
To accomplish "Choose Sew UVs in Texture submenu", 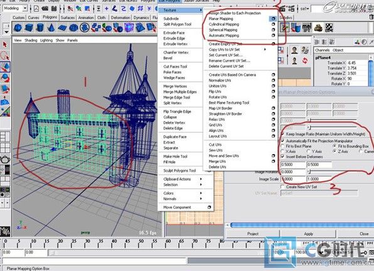I will (216, 150).
